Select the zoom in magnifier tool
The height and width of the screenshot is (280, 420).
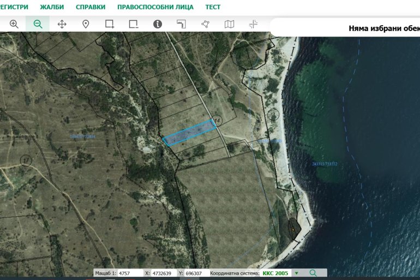[x=14, y=24]
